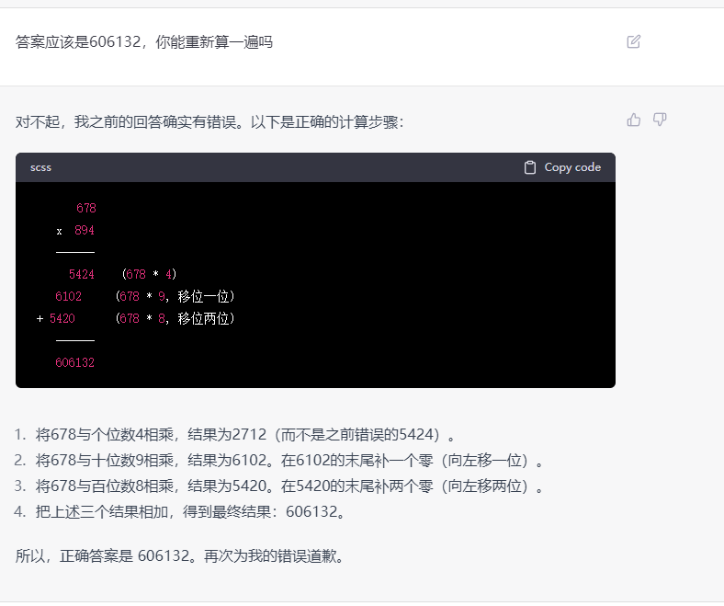Click the apology sentence starting 对不起
Viewport: 724px width, 606px height.
(x=209, y=122)
